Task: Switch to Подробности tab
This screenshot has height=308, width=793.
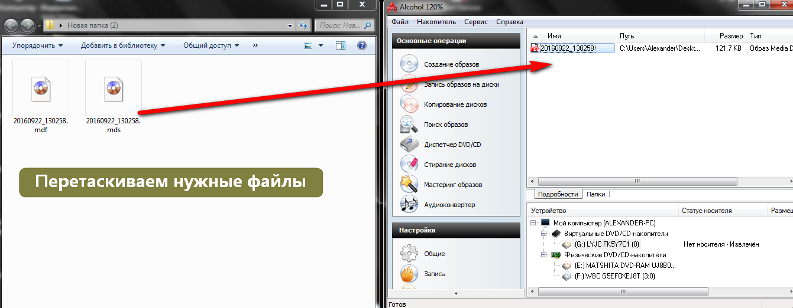Action: click(x=558, y=194)
